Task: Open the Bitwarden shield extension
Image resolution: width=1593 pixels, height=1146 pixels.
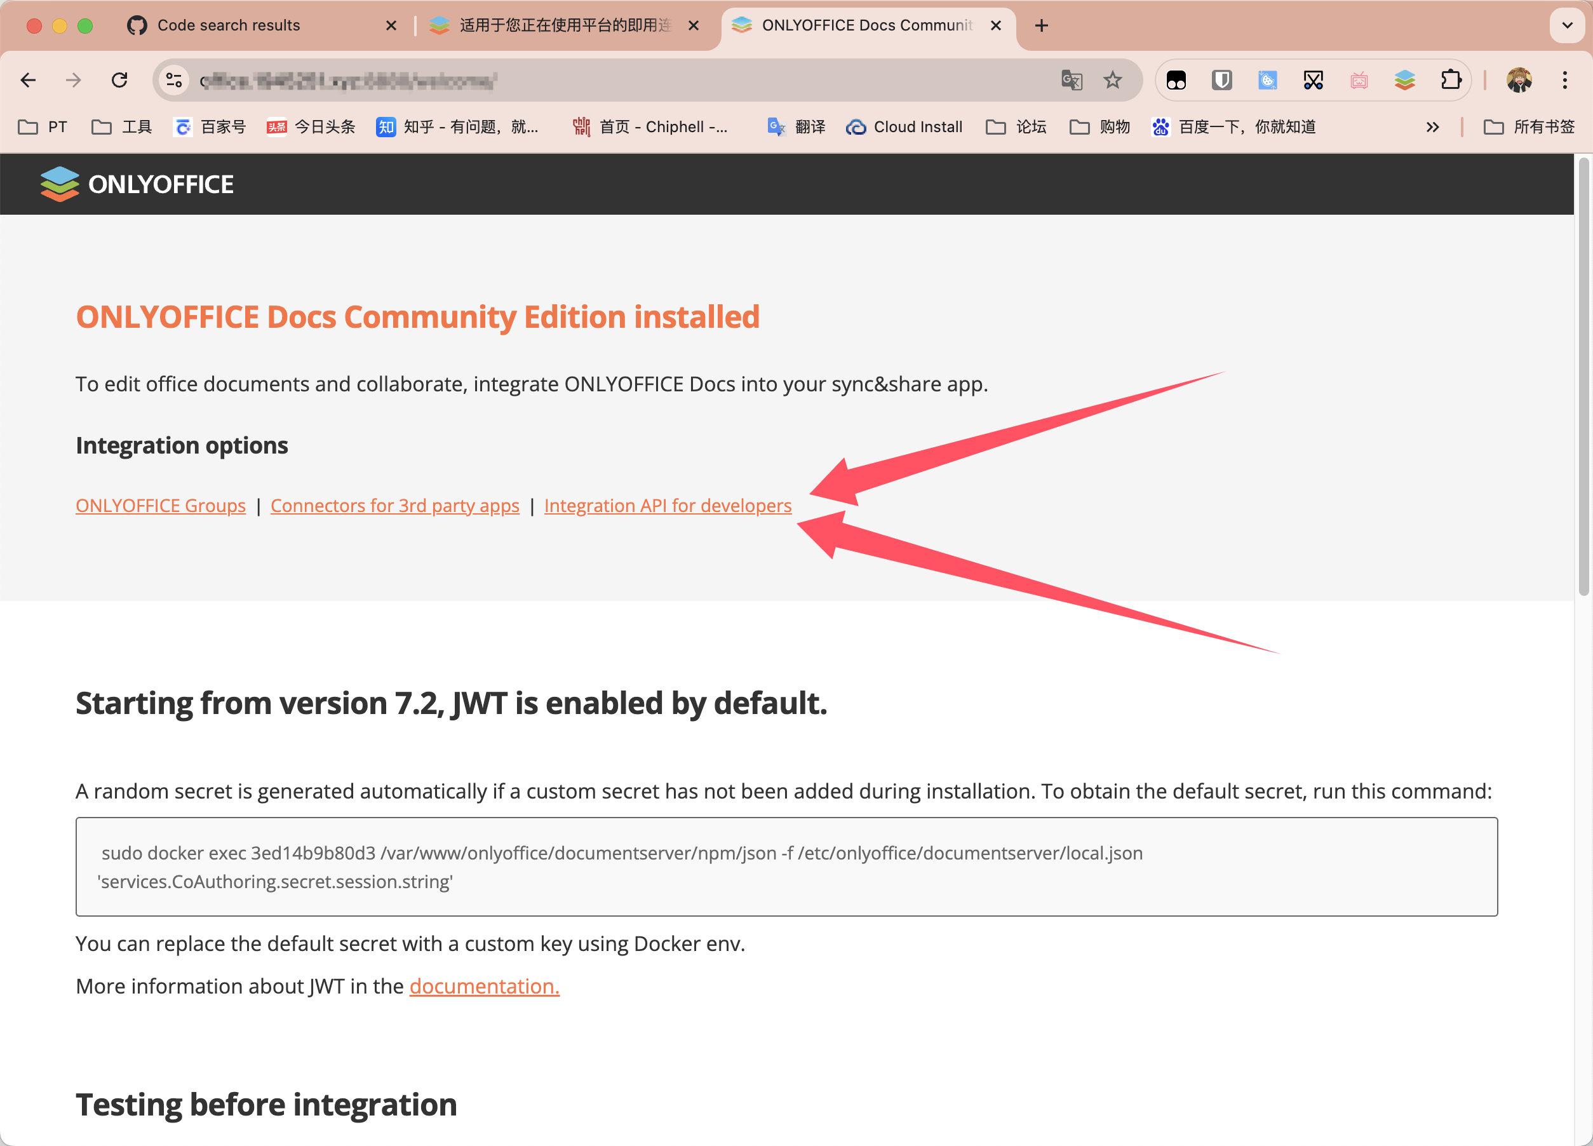Action: pos(1222,81)
